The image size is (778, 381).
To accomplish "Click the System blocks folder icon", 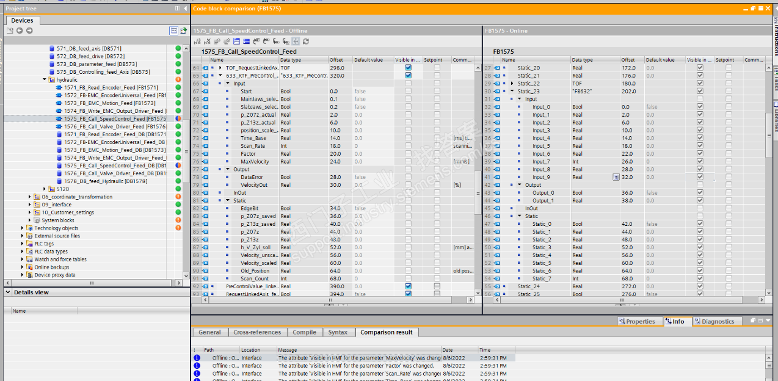I will click(37, 220).
